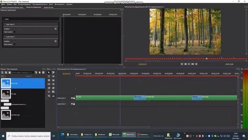Select the Add plus tool
The width and height of the screenshot is (248, 140).
(x=49, y=96)
